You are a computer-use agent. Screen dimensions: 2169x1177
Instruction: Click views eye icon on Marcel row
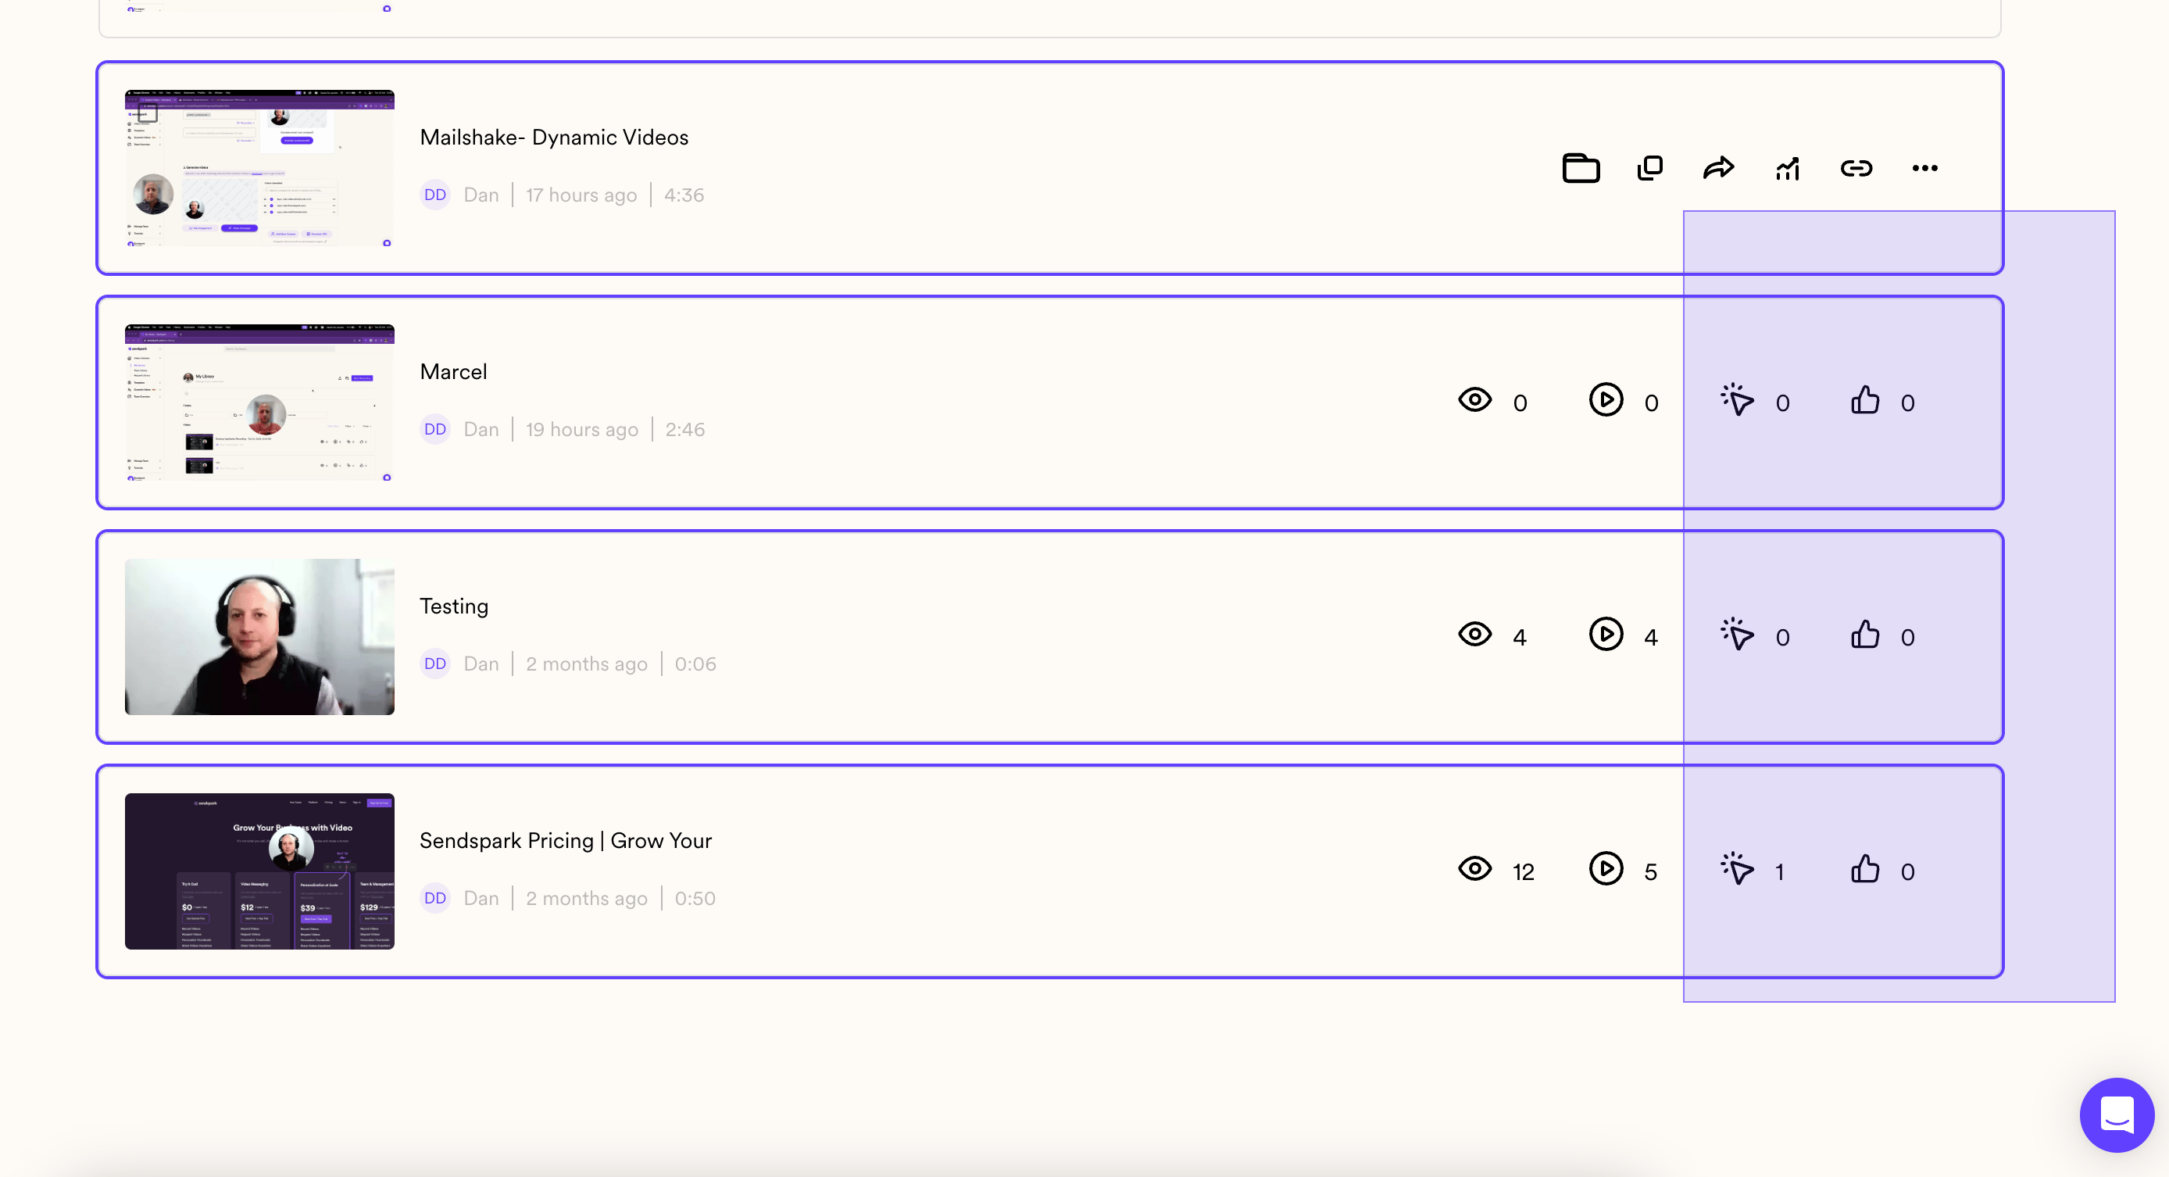click(x=1474, y=399)
